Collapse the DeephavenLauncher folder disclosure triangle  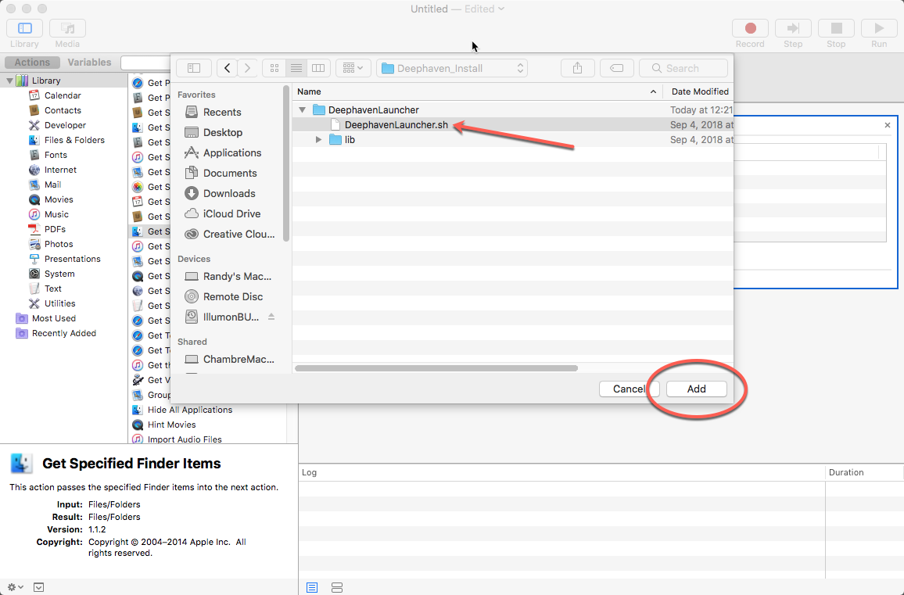click(x=302, y=110)
